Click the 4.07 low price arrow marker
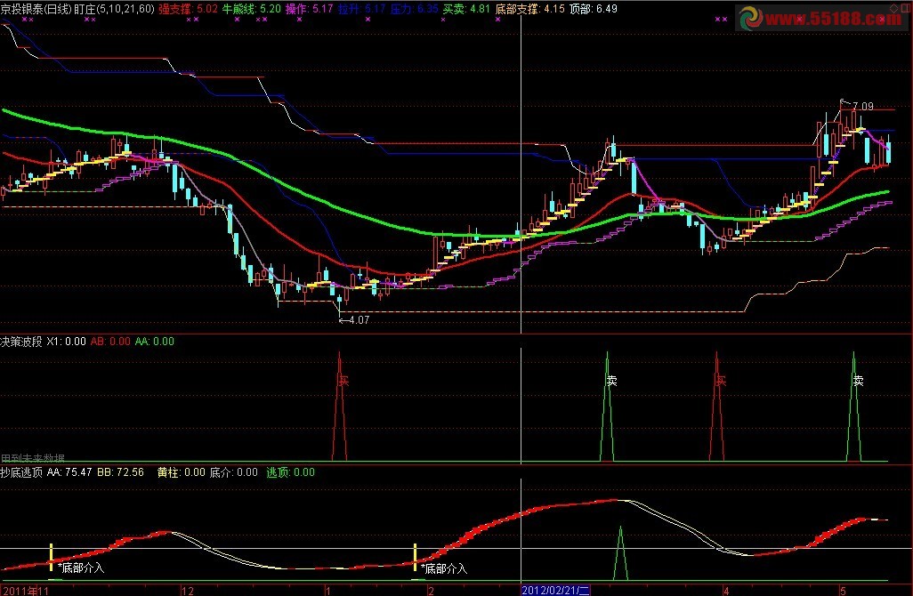913x596 pixels. pos(356,320)
